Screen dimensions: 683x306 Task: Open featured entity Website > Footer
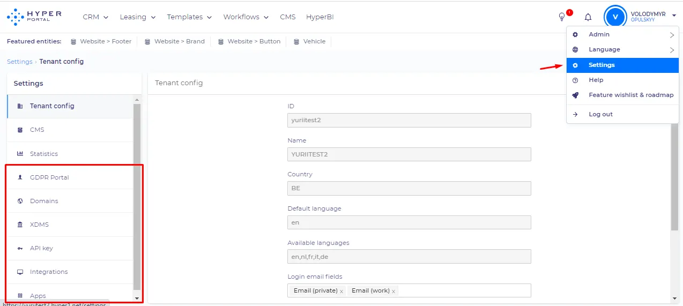tap(101, 41)
